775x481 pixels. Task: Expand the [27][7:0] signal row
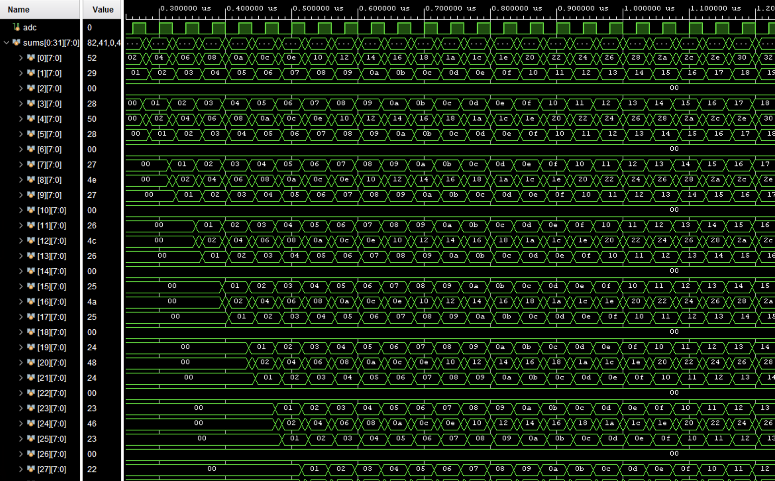tap(21, 469)
